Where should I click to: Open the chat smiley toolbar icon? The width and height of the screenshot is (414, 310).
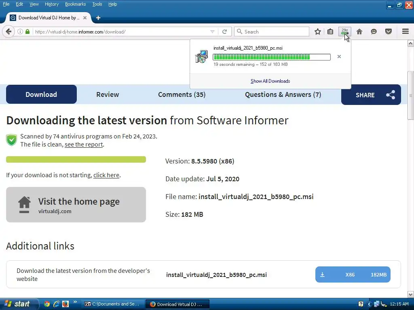(374, 31)
